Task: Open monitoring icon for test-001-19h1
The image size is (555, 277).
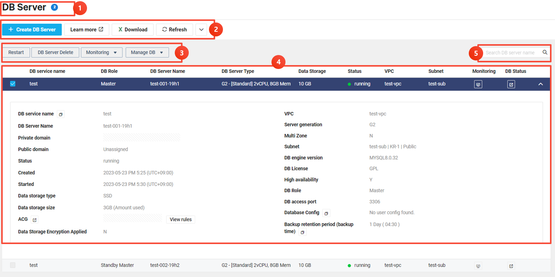Action: pyautogui.click(x=478, y=84)
